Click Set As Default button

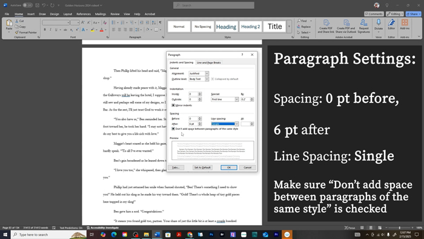(x=202, y=167)
